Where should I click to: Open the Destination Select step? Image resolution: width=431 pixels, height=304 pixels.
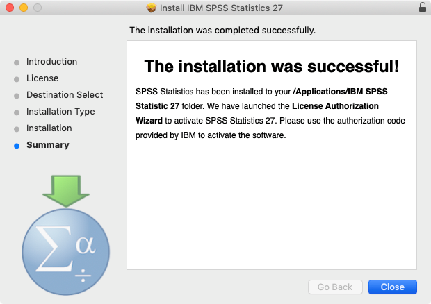65,94
